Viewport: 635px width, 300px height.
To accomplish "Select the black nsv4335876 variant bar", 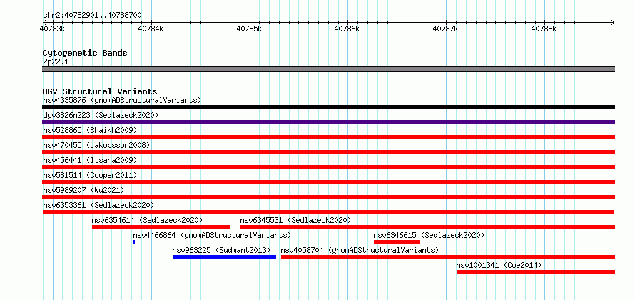I will tap(328, 107).
